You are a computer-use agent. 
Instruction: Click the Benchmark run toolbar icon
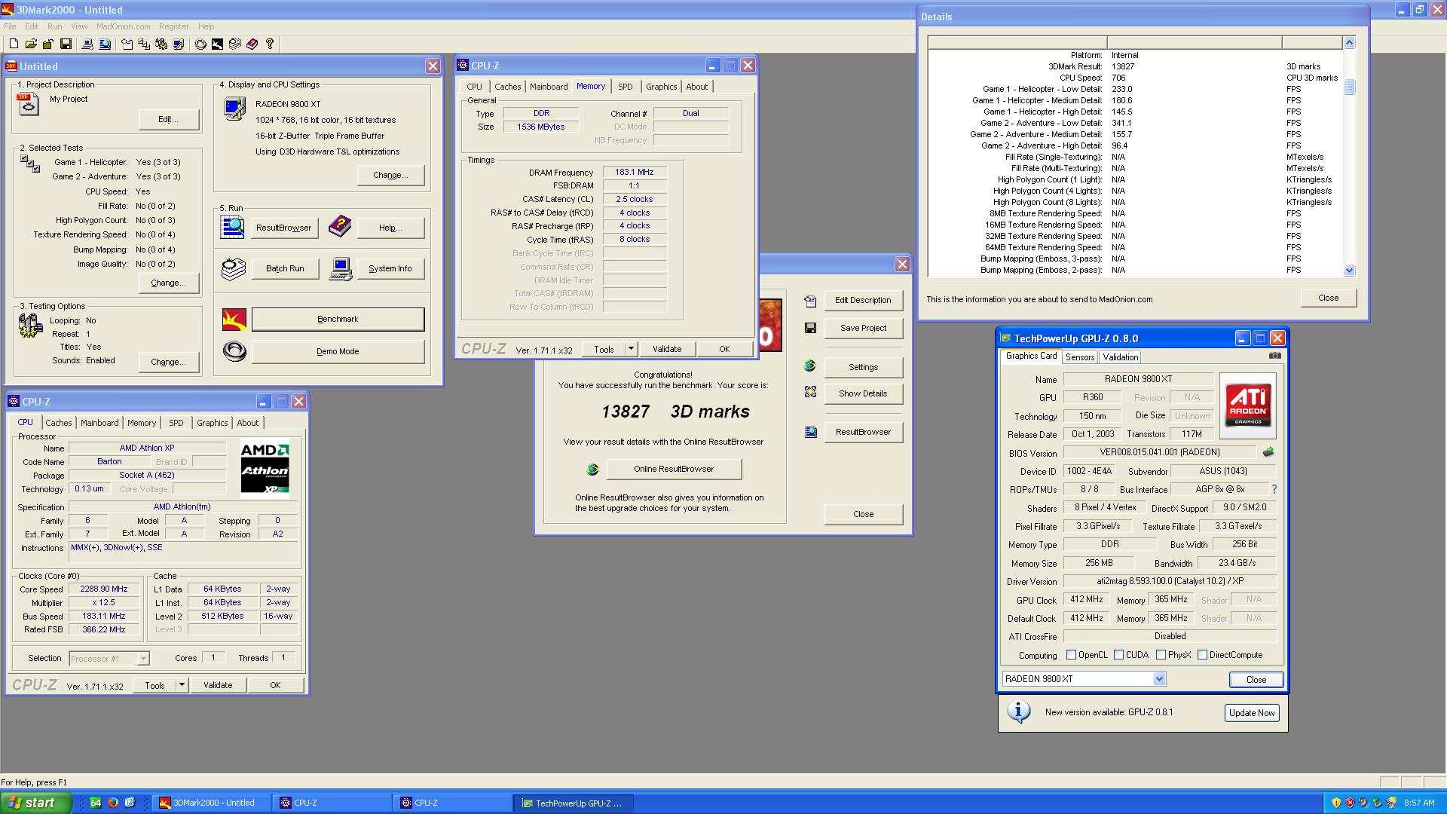point(217,44)
